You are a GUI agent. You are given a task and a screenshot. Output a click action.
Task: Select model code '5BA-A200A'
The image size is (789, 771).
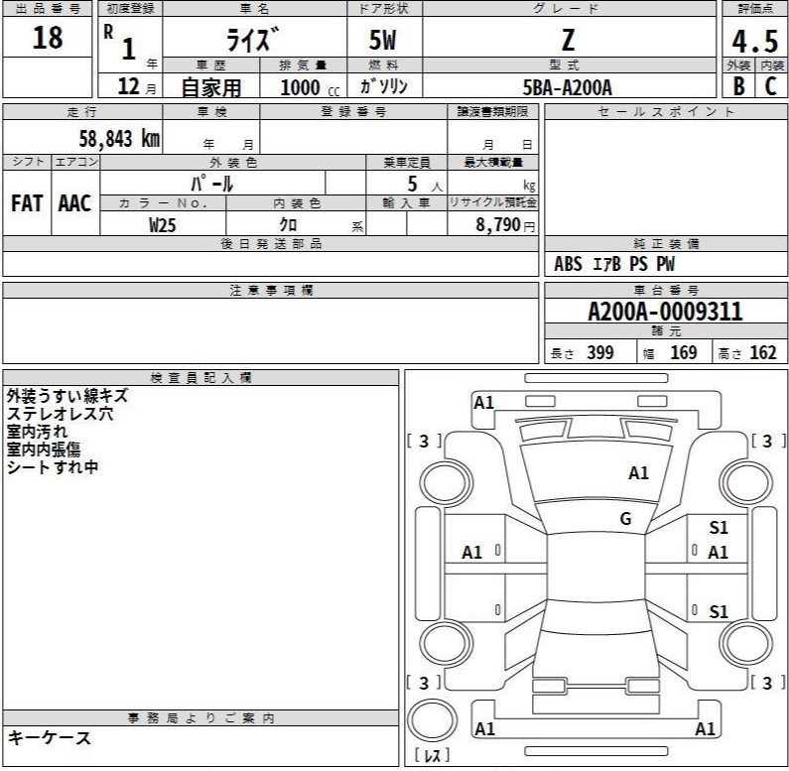point(567,87)
